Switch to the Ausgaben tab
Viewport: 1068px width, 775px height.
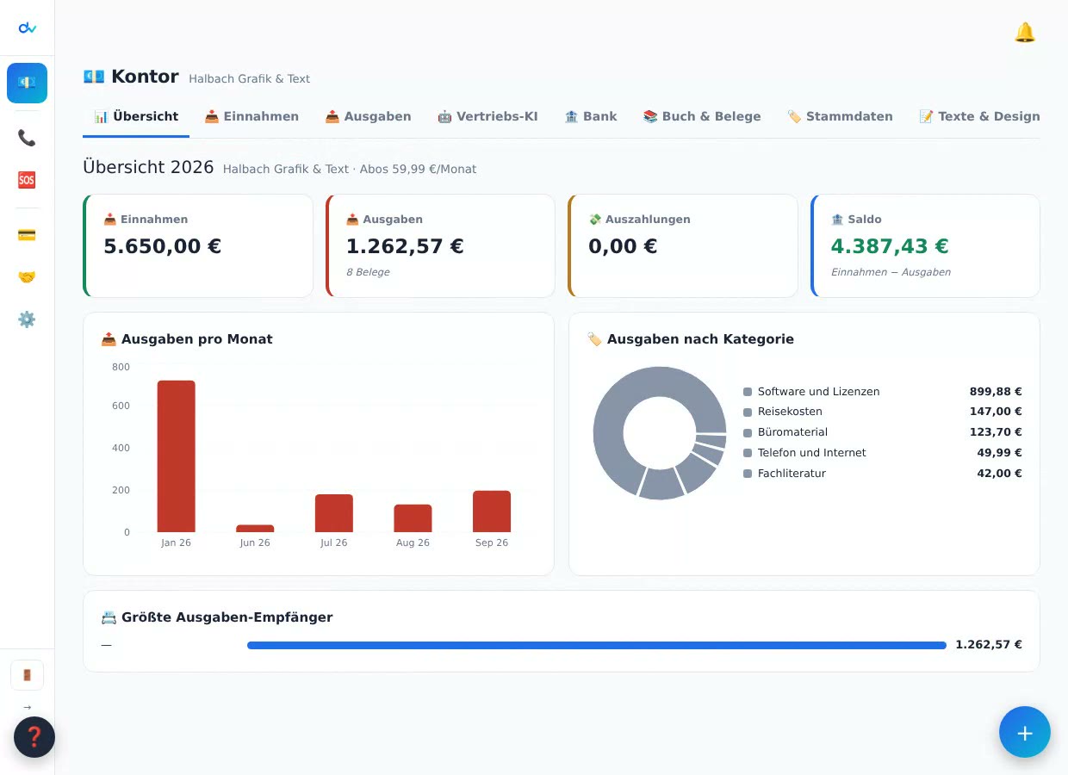(x=368, y=116)
